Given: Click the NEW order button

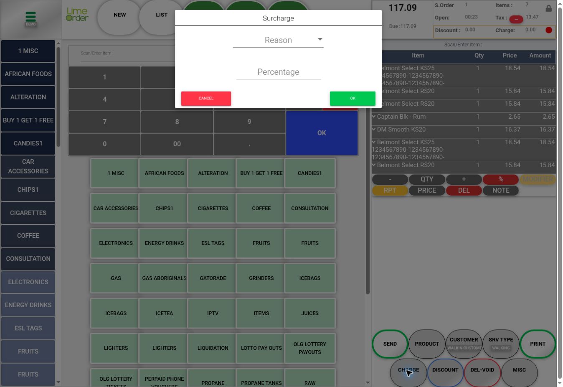Looking at the screenshot, I should pyautogui.click(x=120, y=17).
